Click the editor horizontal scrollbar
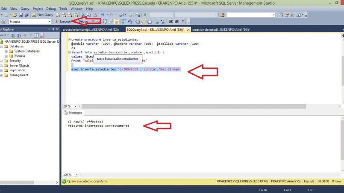This screenshot has height=193, width=344. coord(194,106)
